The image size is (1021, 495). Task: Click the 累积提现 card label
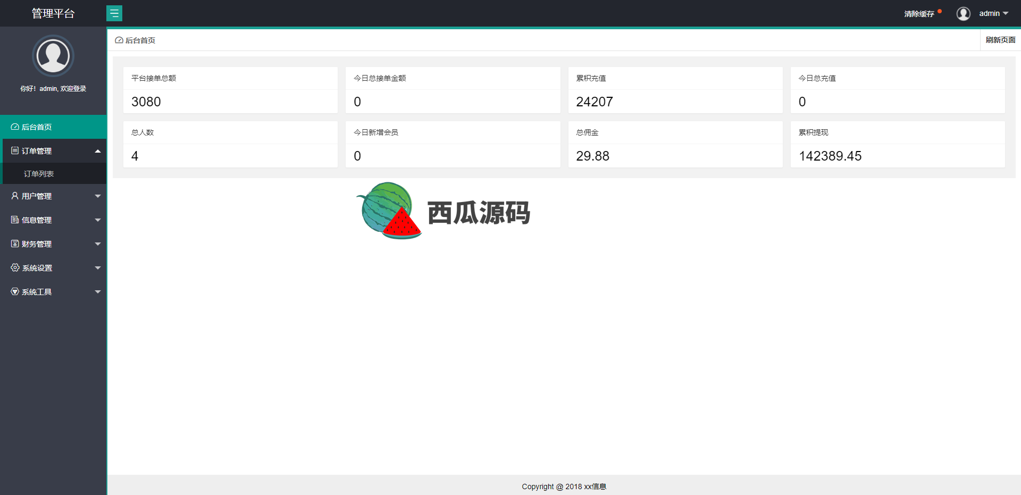point(813,132)
